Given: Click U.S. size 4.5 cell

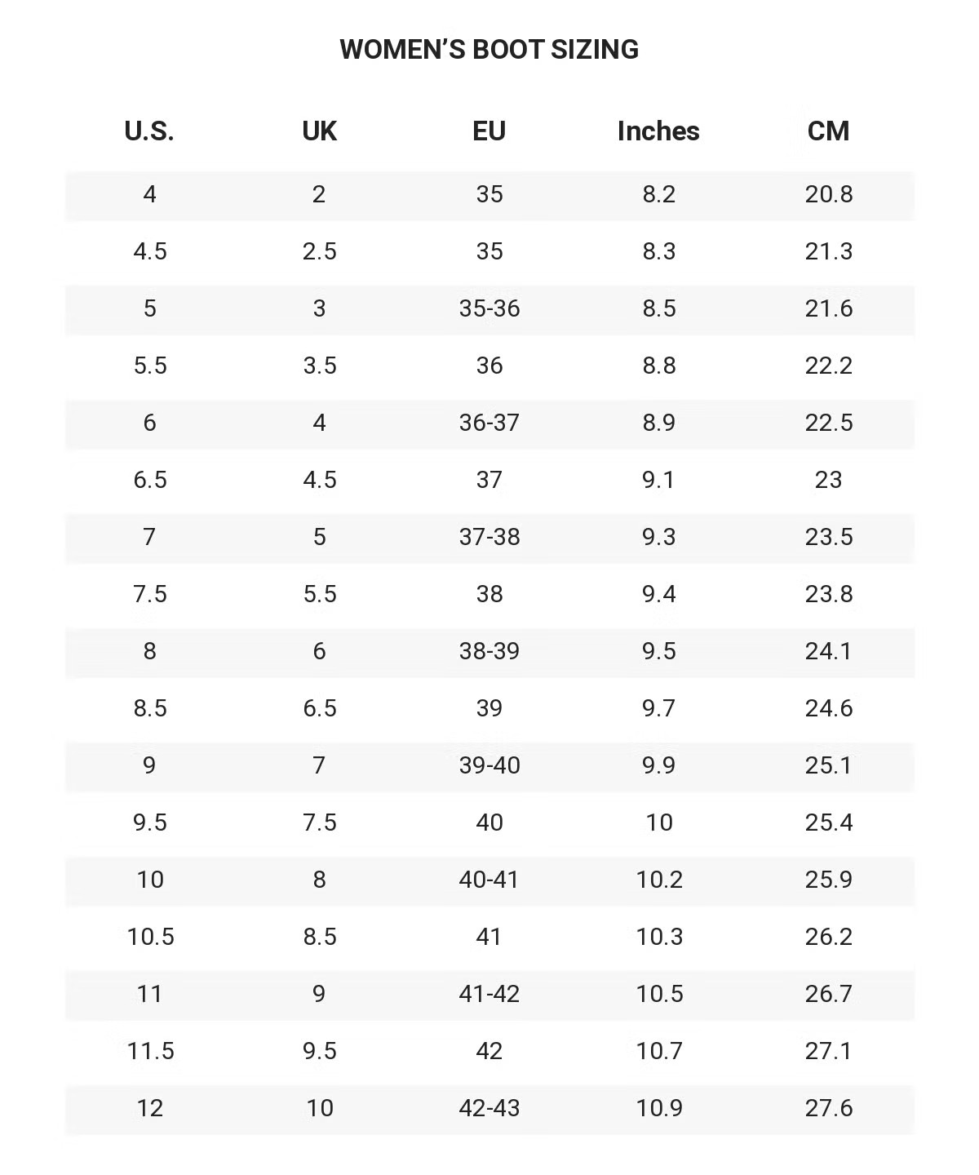Looking at the screenshot, I should [x=150, y=251].
